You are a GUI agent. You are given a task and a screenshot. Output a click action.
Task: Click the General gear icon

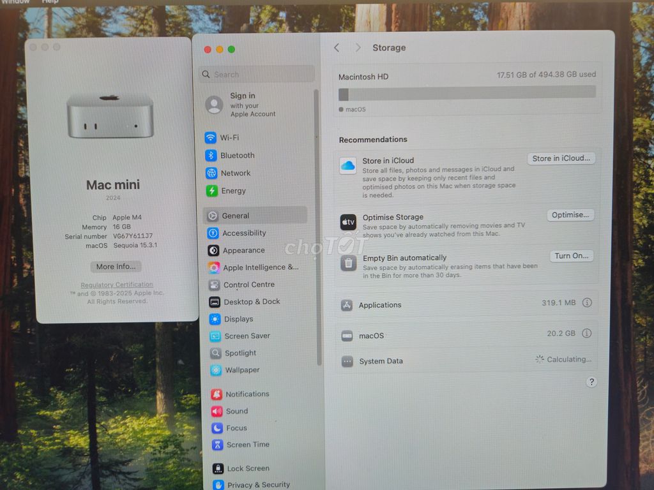tap(213, 216)
